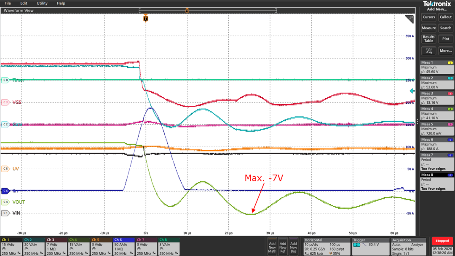The image size is (455, 256).
Task: Click Add New Ref button
Action: point(283,246)
